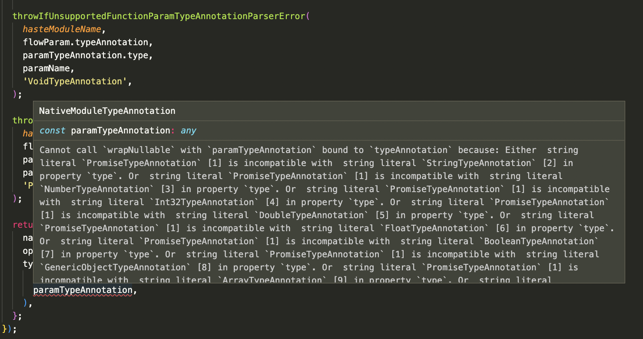Click `BooleanTypeAnnotation` in the error text

point(540,241)
